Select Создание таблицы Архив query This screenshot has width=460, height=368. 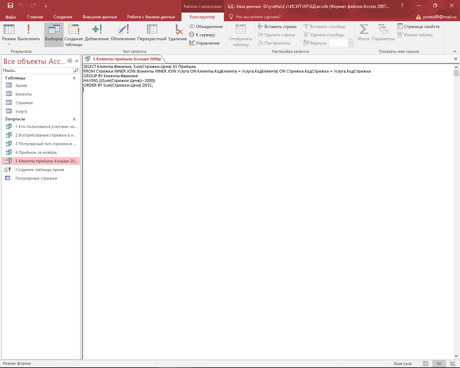pyautogui.click(x=41, y=170)
